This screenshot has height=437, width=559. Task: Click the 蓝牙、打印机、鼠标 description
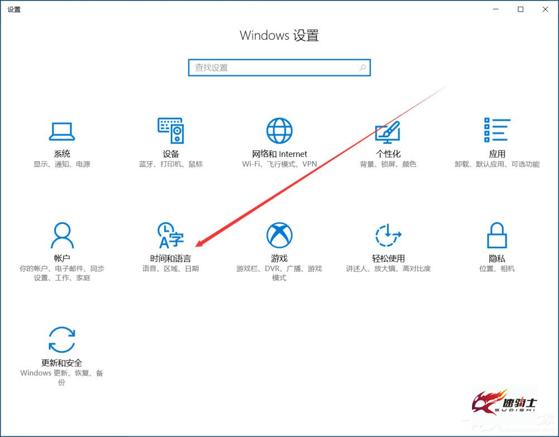pyautogui.click(x=171, y=164)
